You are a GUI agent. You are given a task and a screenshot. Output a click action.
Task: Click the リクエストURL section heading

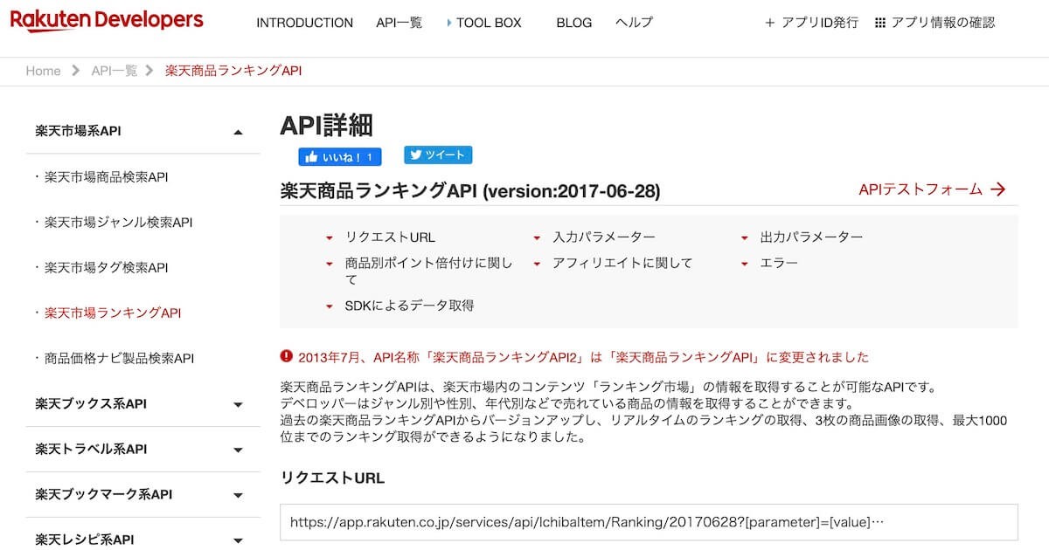pos(332,478)
